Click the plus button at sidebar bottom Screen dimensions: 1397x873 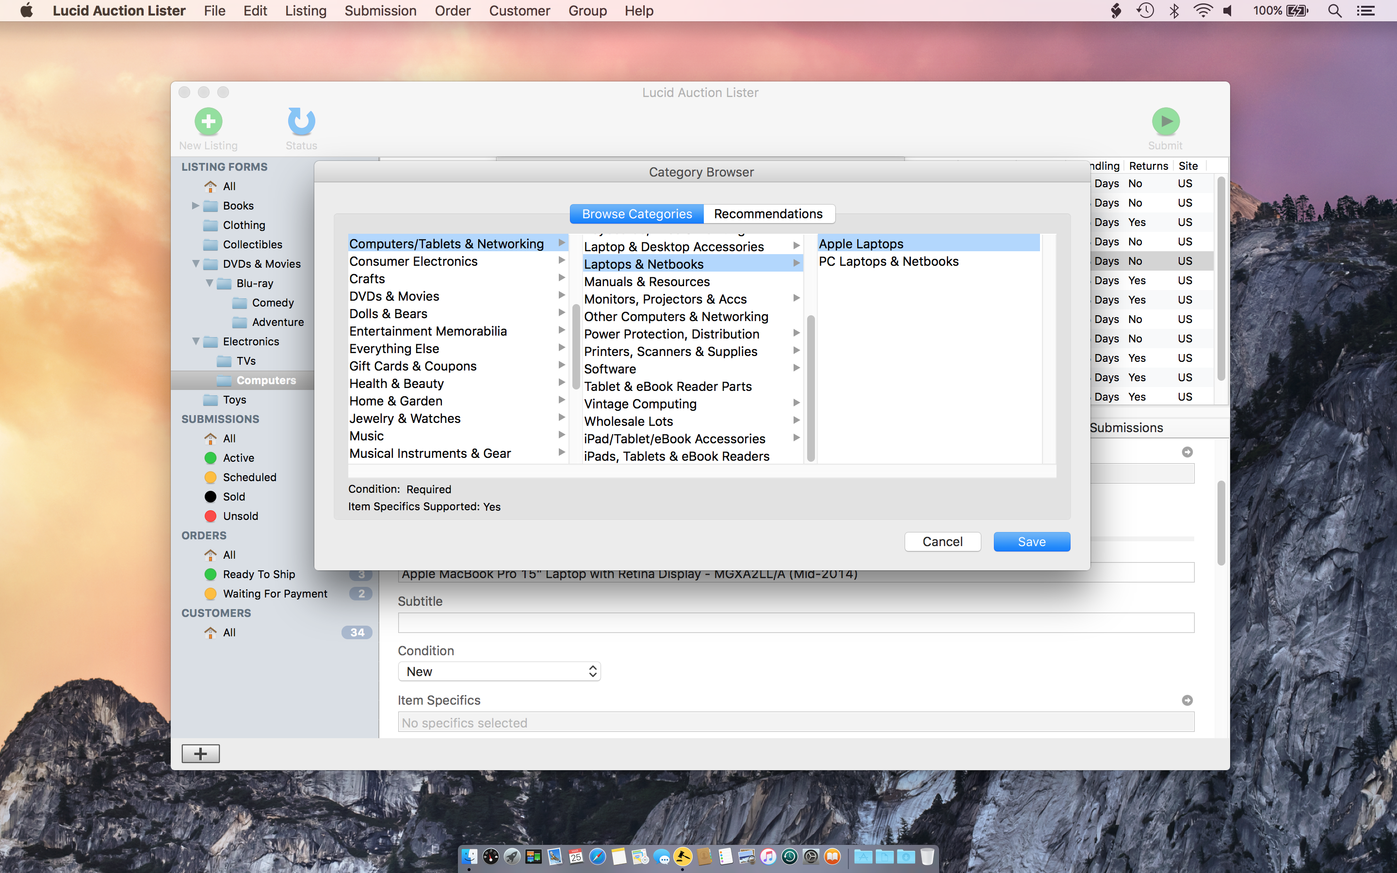tap(200, 754)
